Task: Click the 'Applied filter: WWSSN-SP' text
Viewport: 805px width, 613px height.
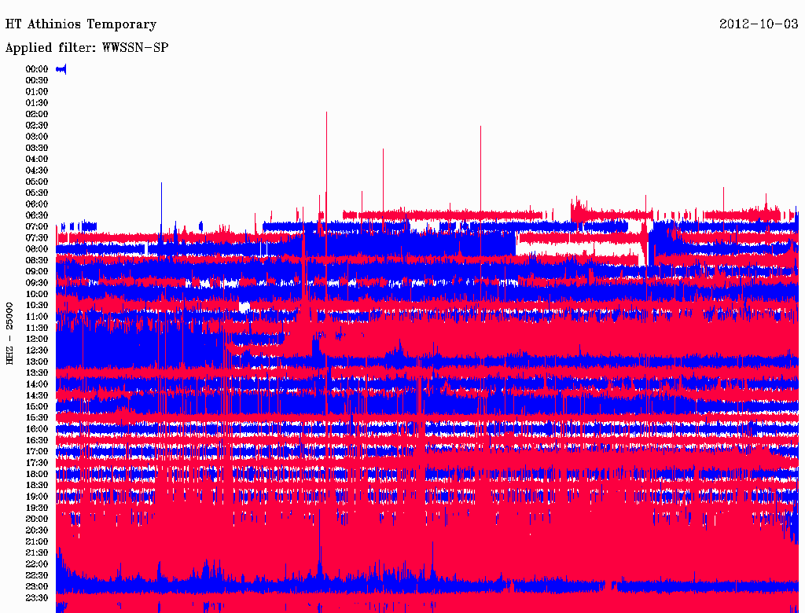Action: coord(86,48)
